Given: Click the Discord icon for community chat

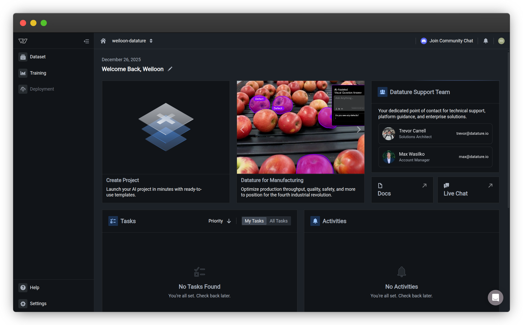Looking at the screenshot, I should (x=424, y=41).
